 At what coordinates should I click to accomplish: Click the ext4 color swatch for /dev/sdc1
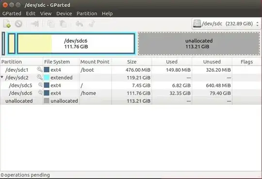coord(47,70)
